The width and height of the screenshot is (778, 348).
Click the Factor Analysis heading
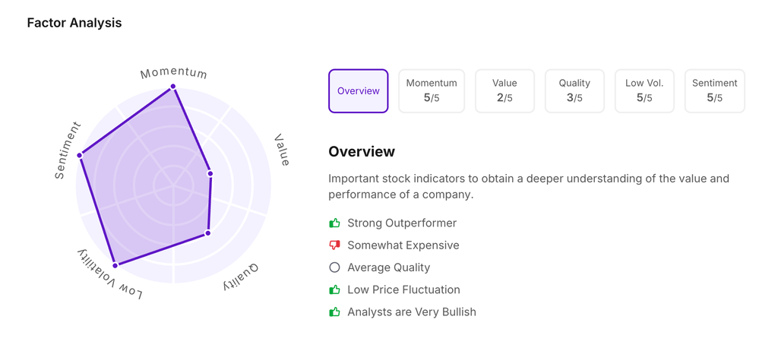tap(74, 23)
